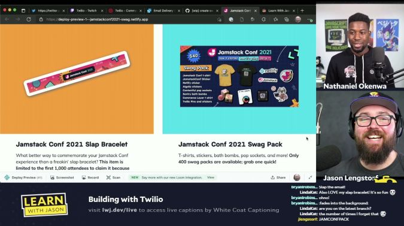
Task: Click the Netlify diamond logo in the deploy preview bar
Action: pyautogui.click(x=7, y=177)
